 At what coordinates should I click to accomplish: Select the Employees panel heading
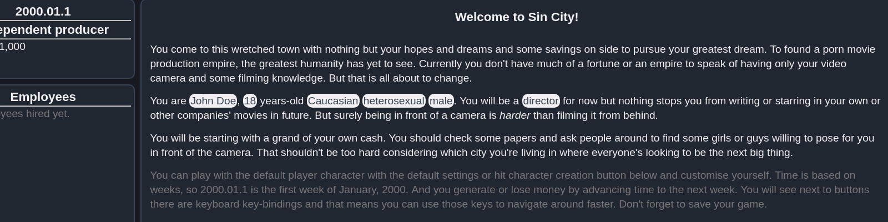pos(43,97)
